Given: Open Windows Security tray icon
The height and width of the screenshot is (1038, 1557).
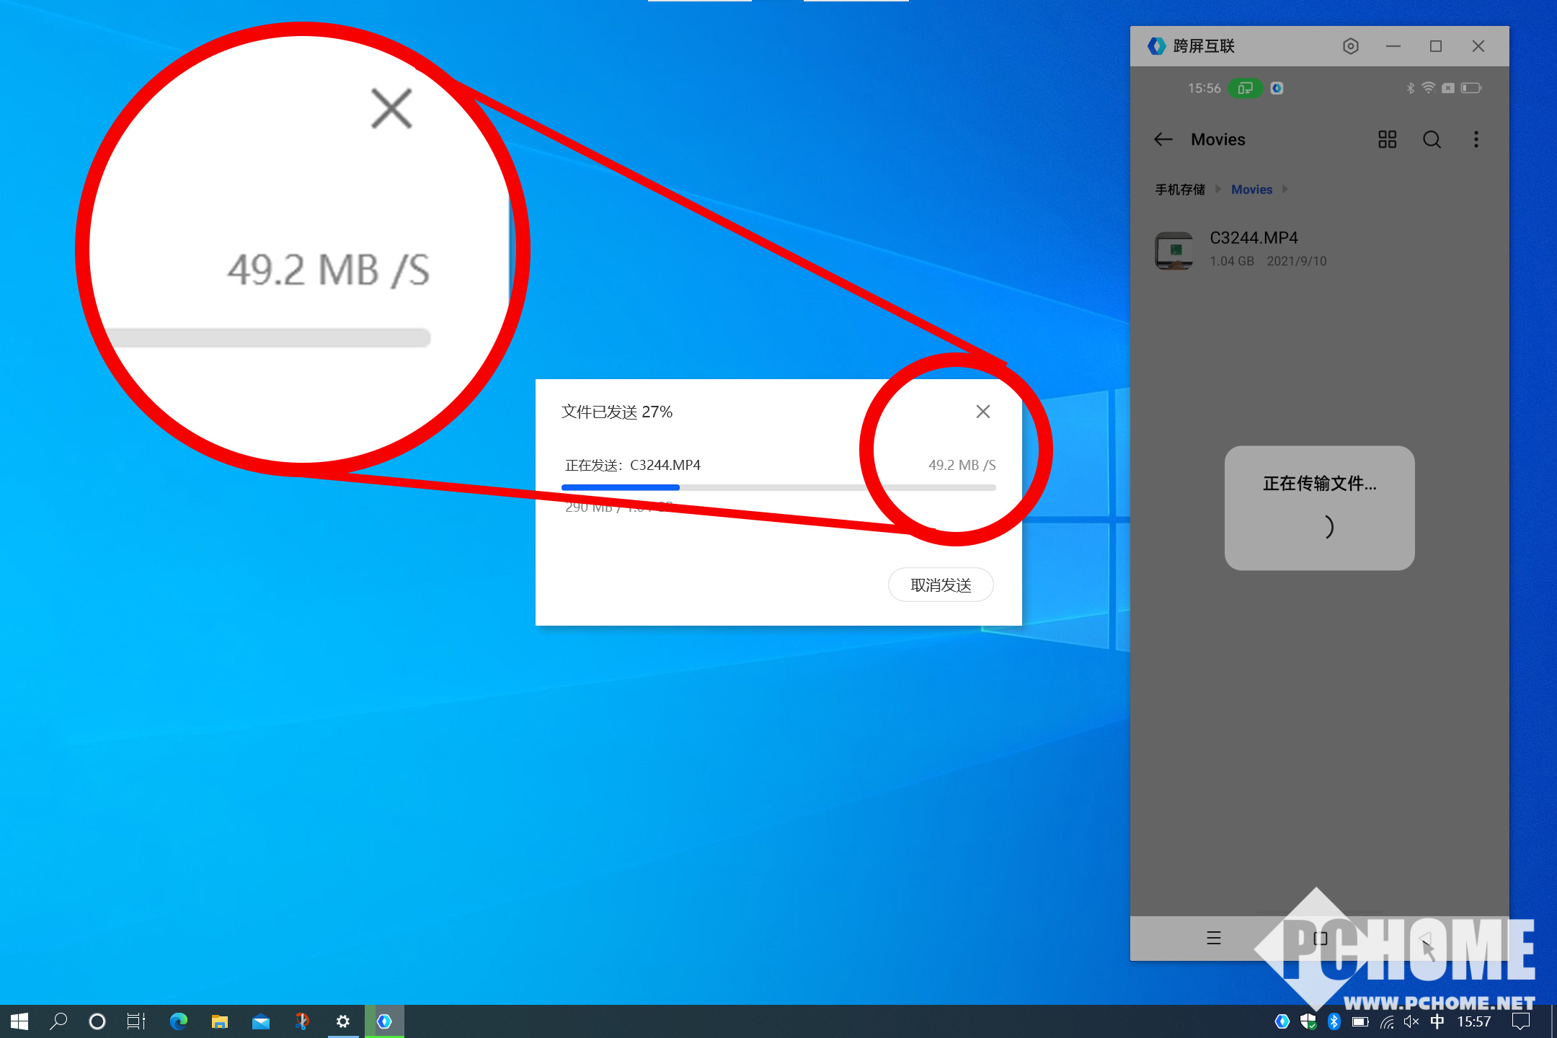Looking at the screenshot, I should tap(1308, 1021).
